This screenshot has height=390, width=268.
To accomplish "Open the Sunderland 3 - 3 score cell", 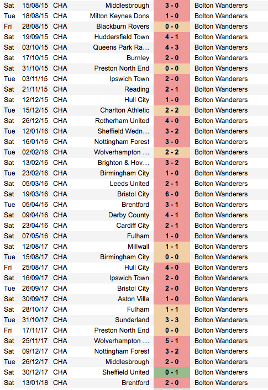I will [x=172, y=319].
